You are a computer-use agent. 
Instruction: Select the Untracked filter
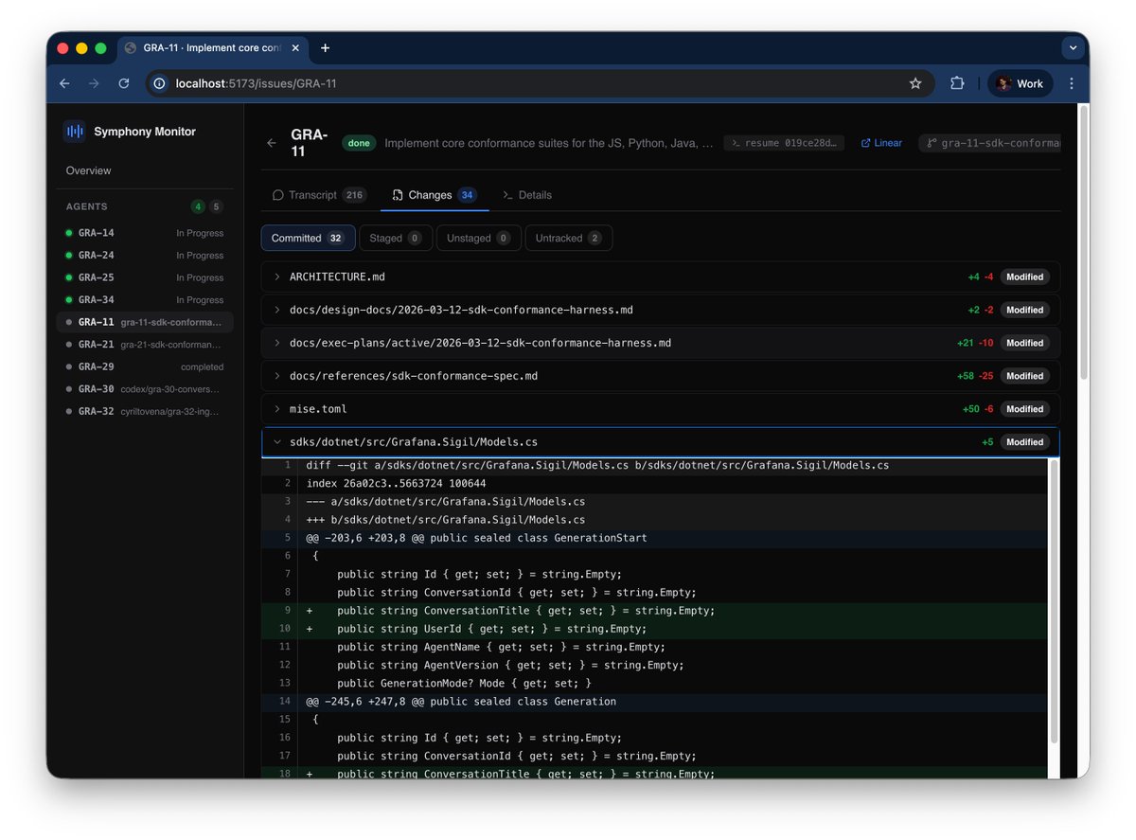[x=568, y=238]
